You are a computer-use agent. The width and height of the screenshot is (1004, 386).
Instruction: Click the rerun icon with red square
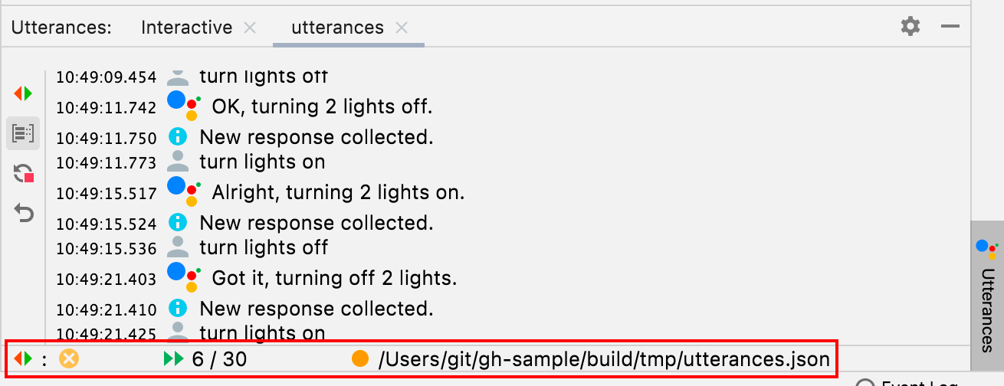coord(24,173)
